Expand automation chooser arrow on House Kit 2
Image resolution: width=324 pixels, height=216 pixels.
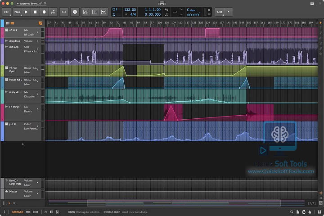[37, 82]
